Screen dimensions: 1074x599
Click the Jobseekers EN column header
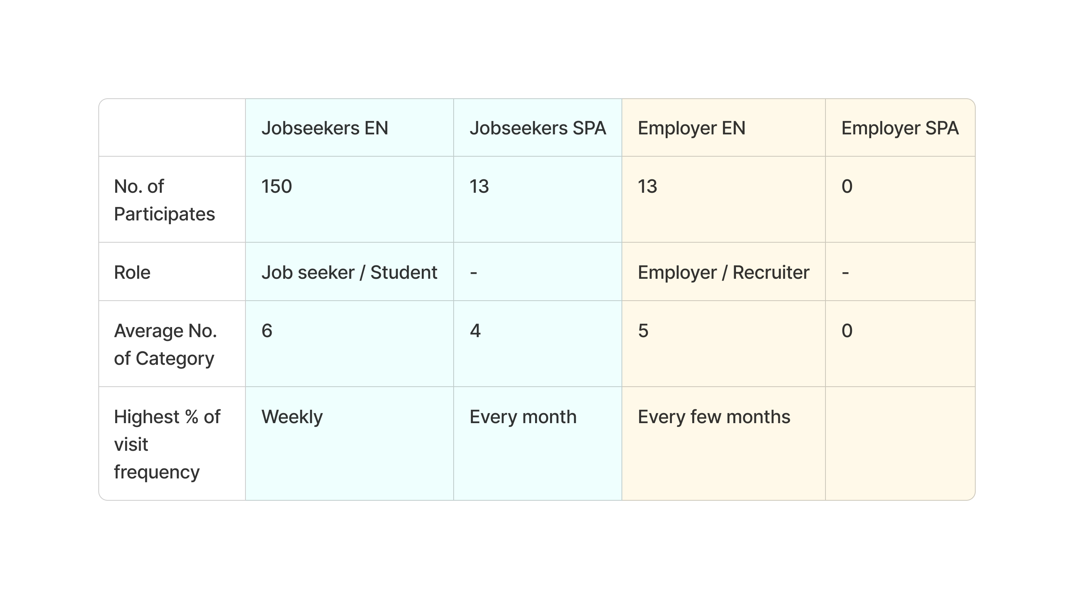324,128
